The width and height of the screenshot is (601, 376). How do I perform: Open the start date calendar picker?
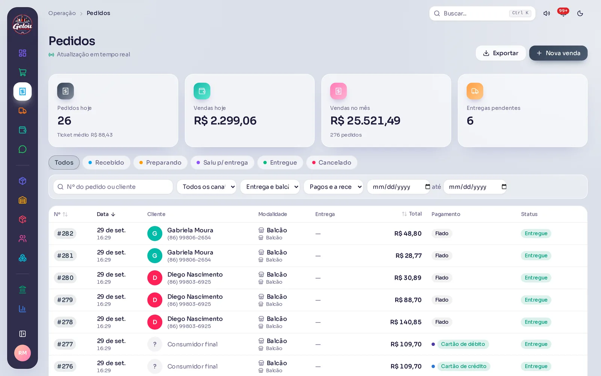pos(427,187)
